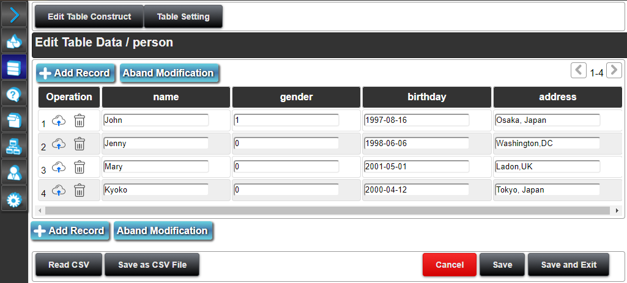The width and height of the screenshot is (627, 283).
Task: Switch to the Edit Table Construct tab
Action: point(89,17)
